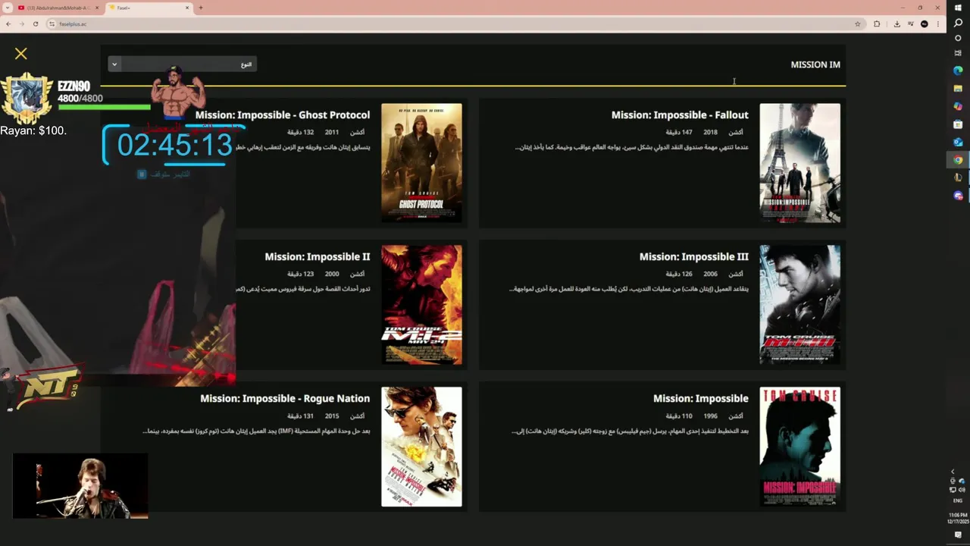
Task: Open the media controls icon in Chrome toolbar
Action: 909,24
